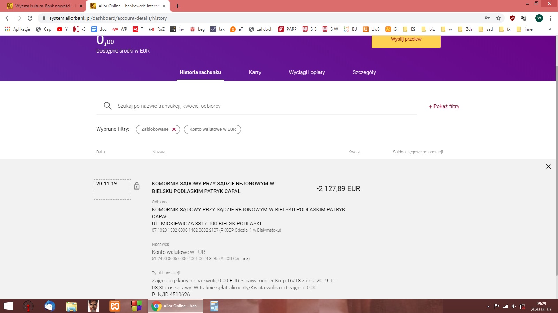This screenshot has width=558, height=313.
Task: Open File Explorer from taskbar
Action: (x=71, y=306)
